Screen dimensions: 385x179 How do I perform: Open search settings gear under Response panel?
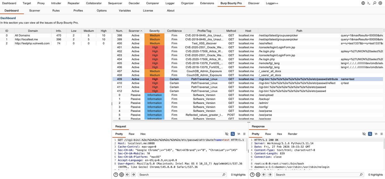(258, 175)
